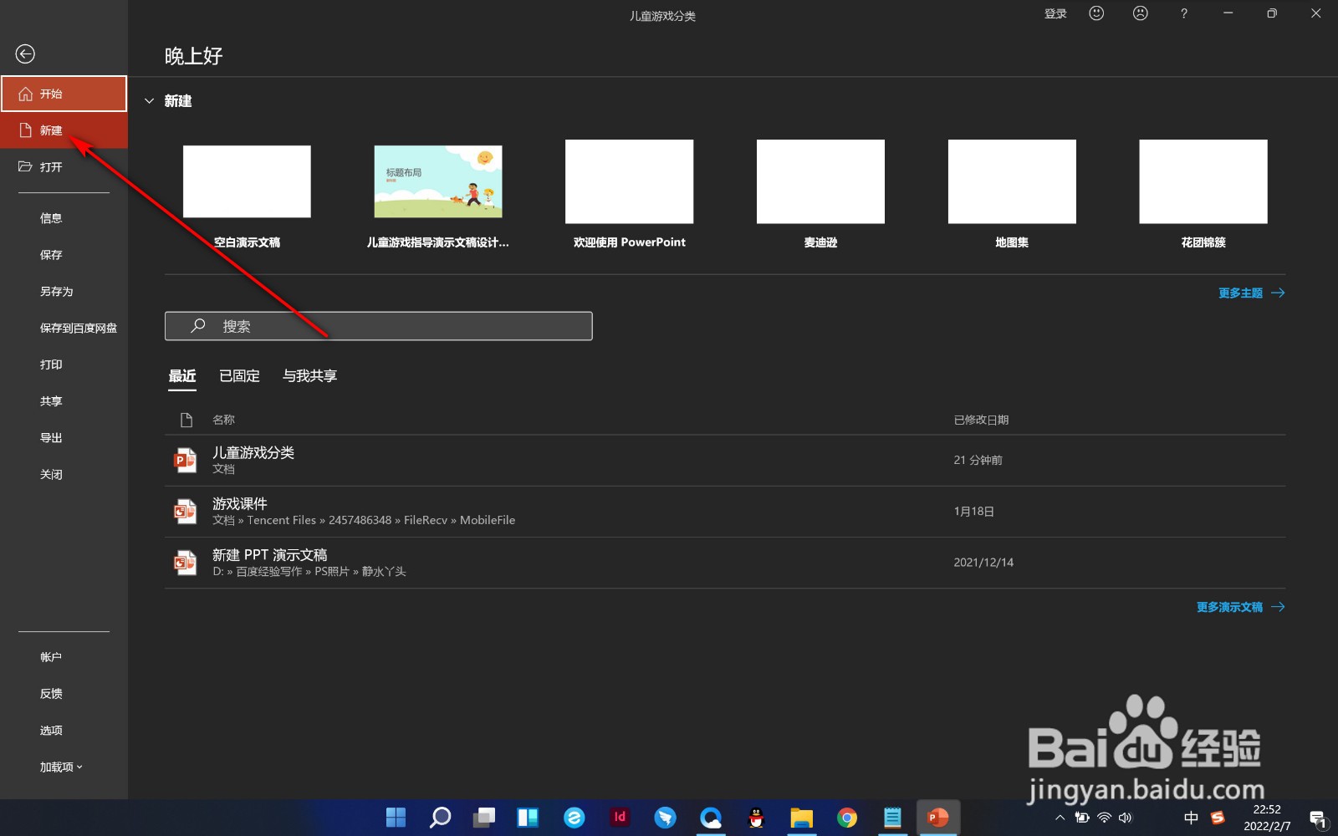Open Task View on the taskbar
Viewport: 1338px width, 836px height.
484,818
